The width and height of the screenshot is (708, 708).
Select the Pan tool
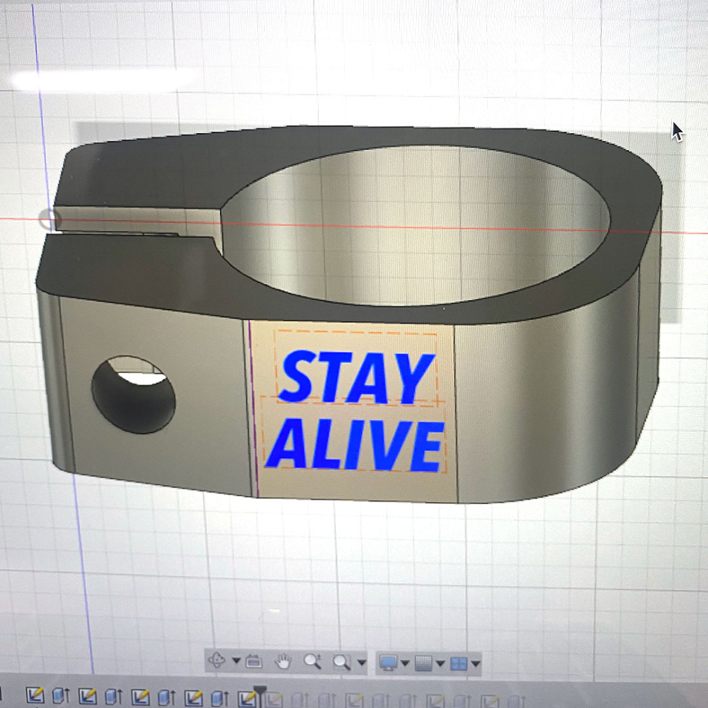(x=283, y=661)
